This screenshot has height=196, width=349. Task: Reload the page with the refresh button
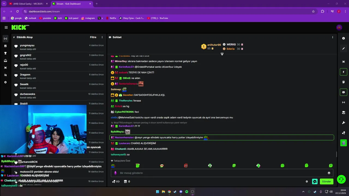click(17, 11)
